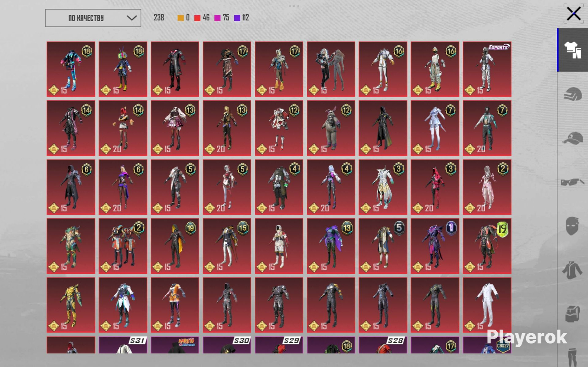Select the black yellow-cape outfit with badge 19
The width and height of the screenshot is (588, 367).
click(x=175, y=246)
